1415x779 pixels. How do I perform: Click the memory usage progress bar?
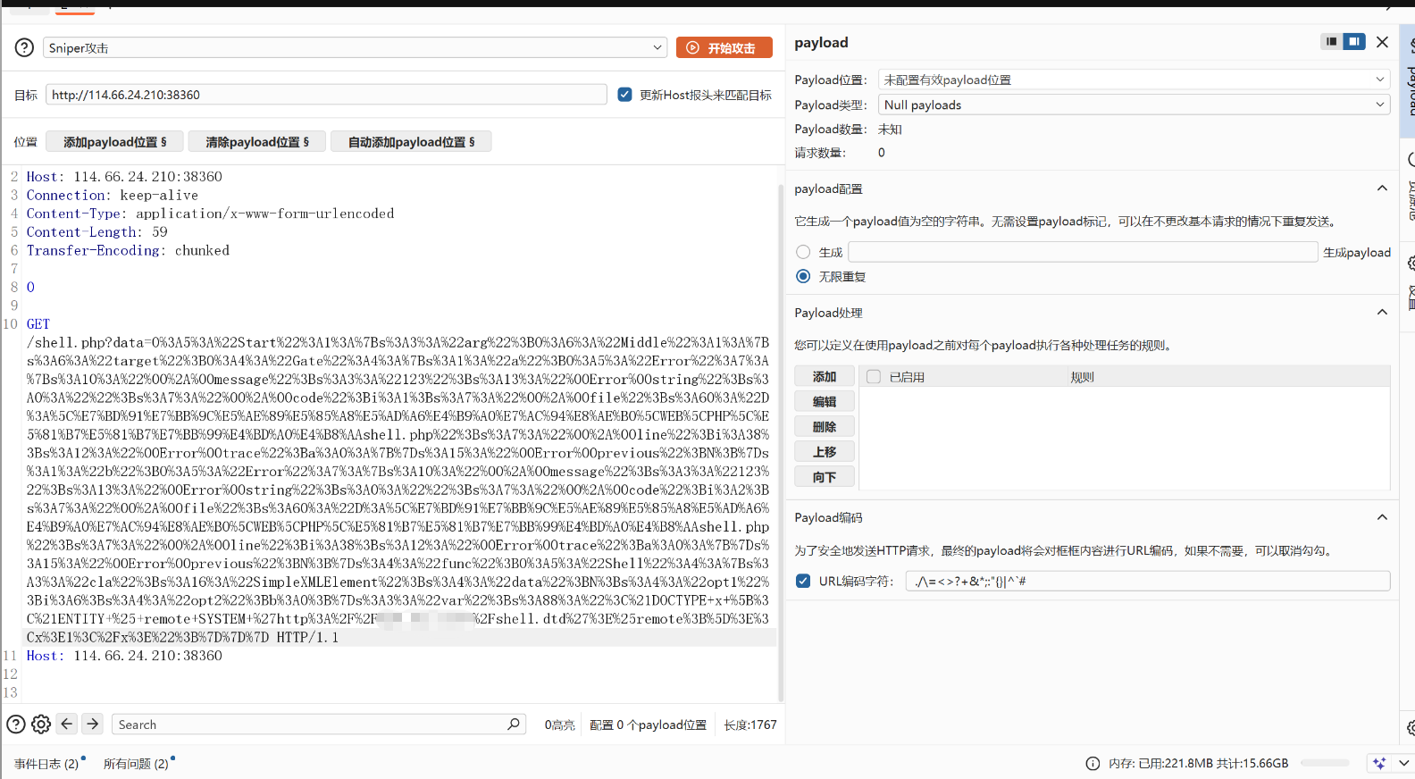pos(1325,763)
